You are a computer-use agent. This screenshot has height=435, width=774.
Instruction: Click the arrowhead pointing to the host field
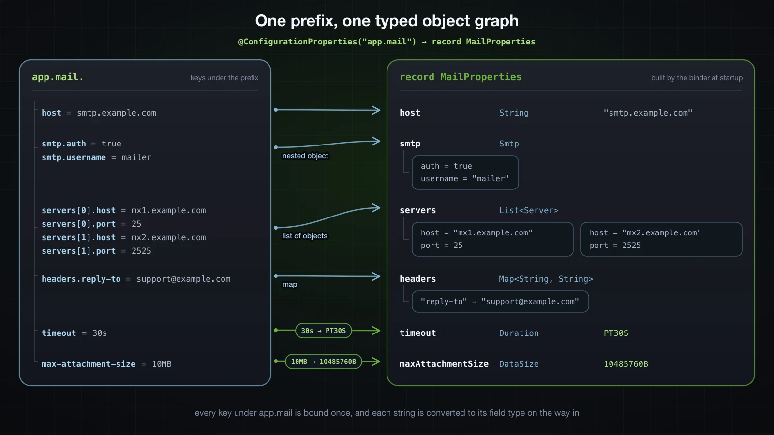(376, 110)
